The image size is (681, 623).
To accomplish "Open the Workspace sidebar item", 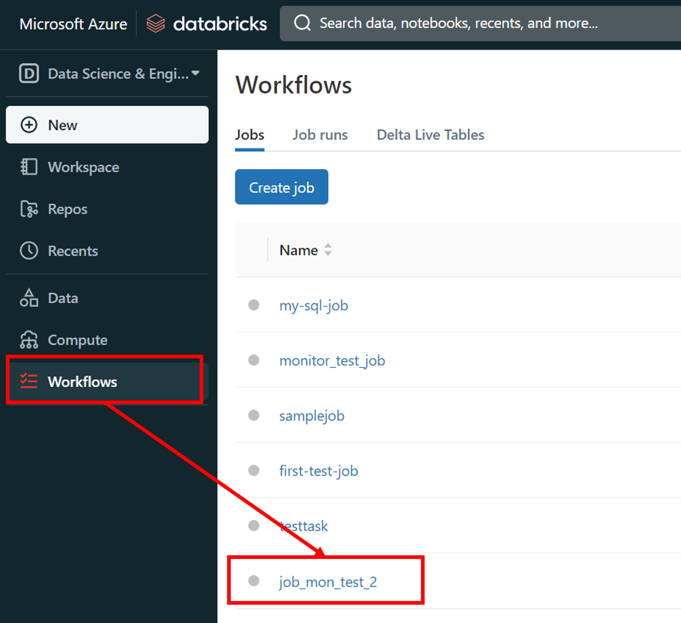I will [x=107, y=167].
